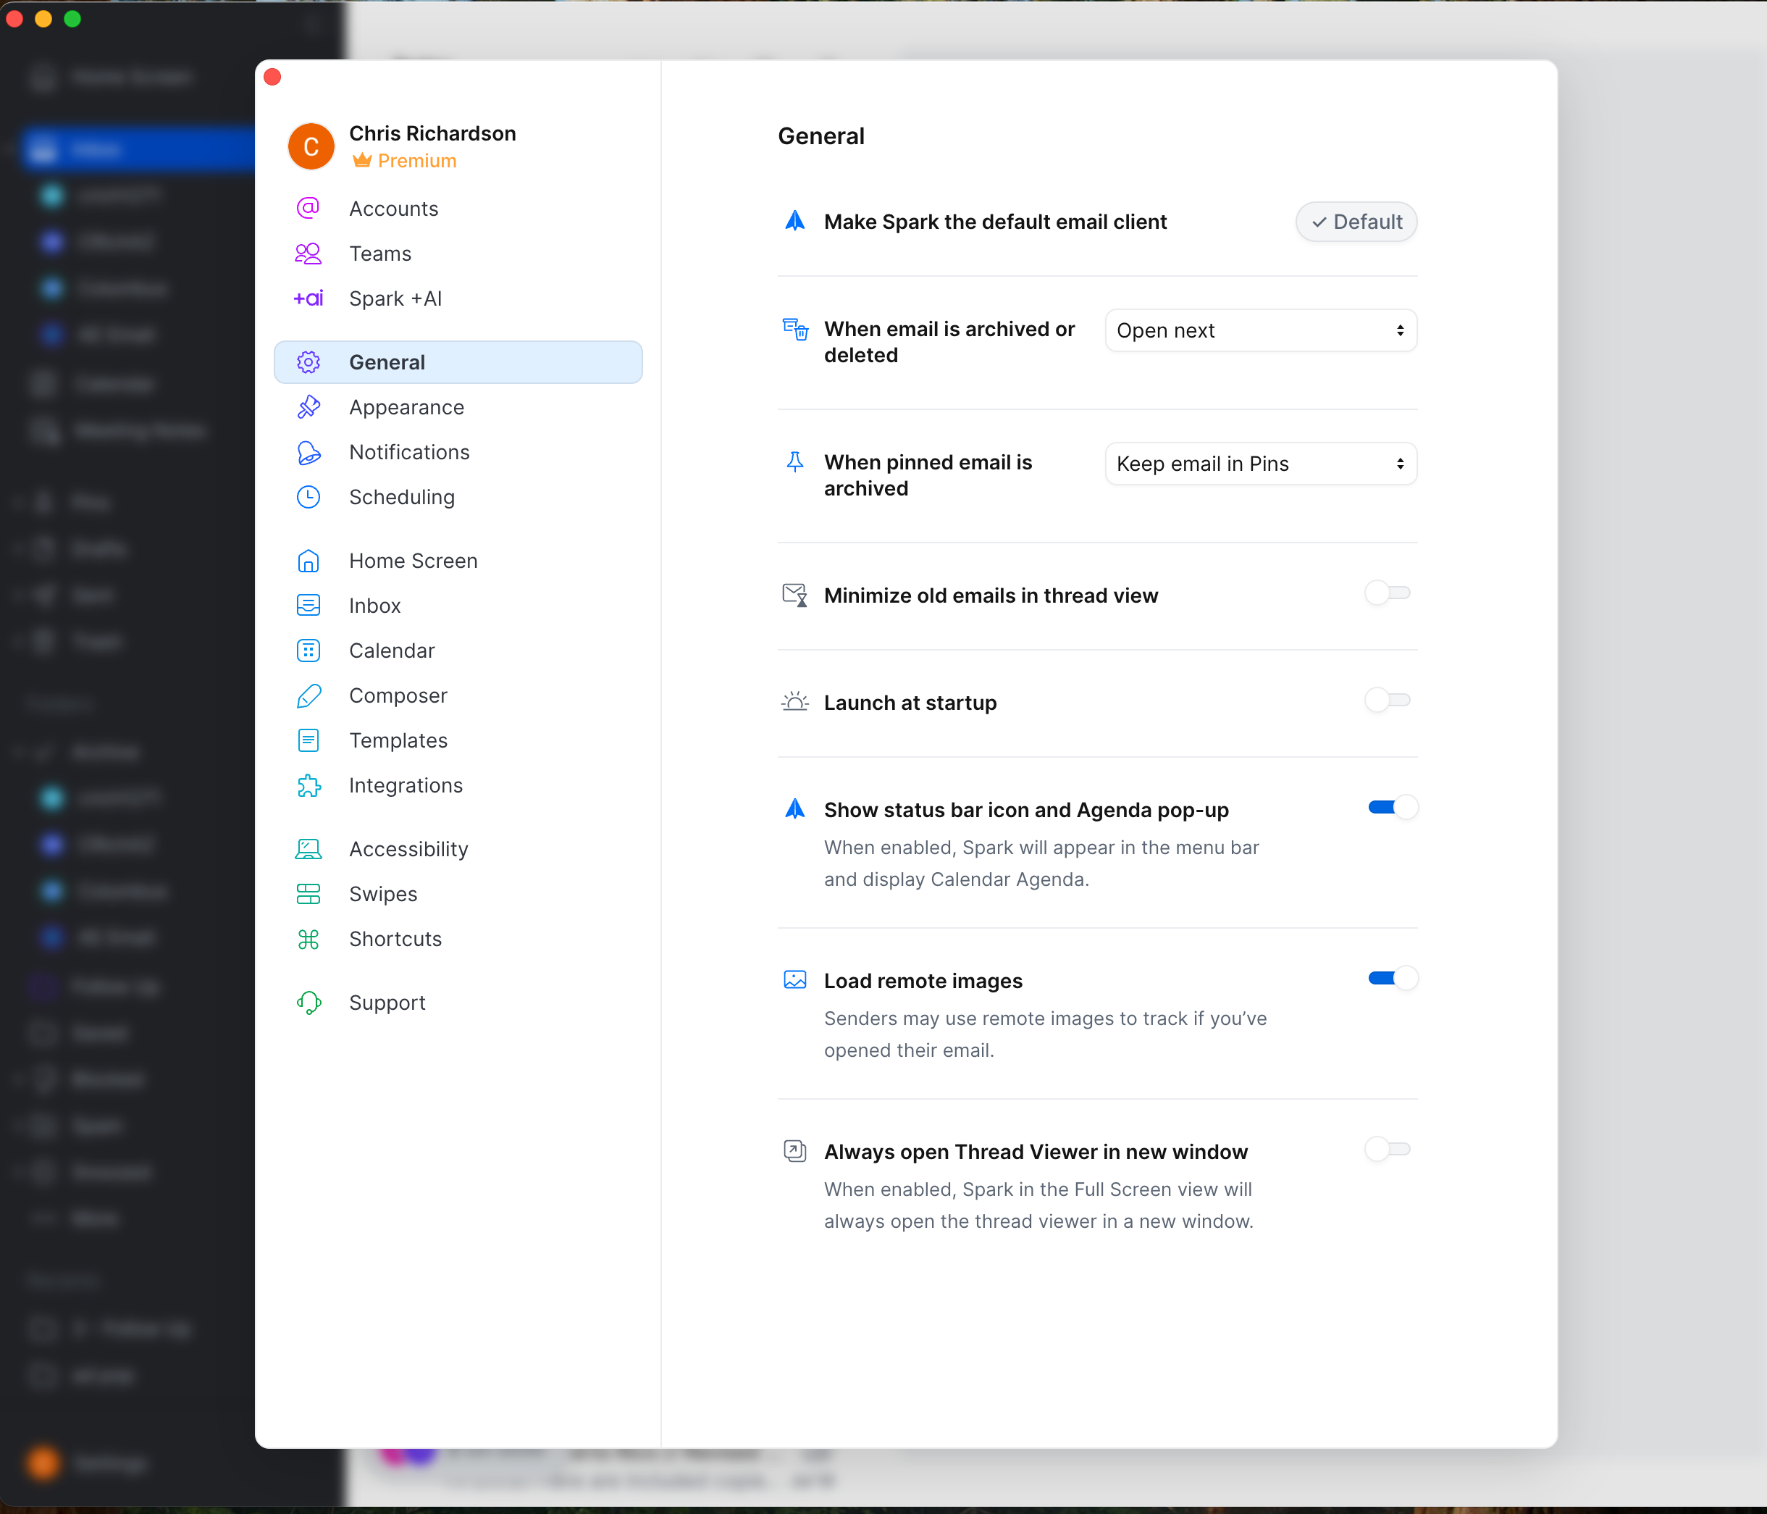Viewport: 1767px width, 1514px height.
Task: Enable Minimize old emails in thread view
Action: (x=1388, y=594)
